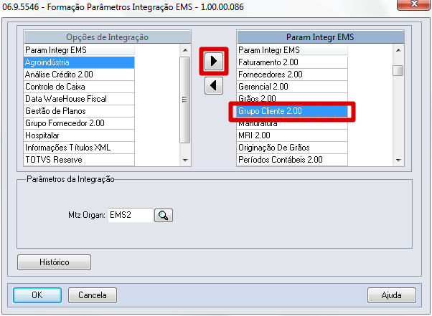Click the left list scrollbar thumb
This screenshot has height=316, width=432.
click(185, 100)
